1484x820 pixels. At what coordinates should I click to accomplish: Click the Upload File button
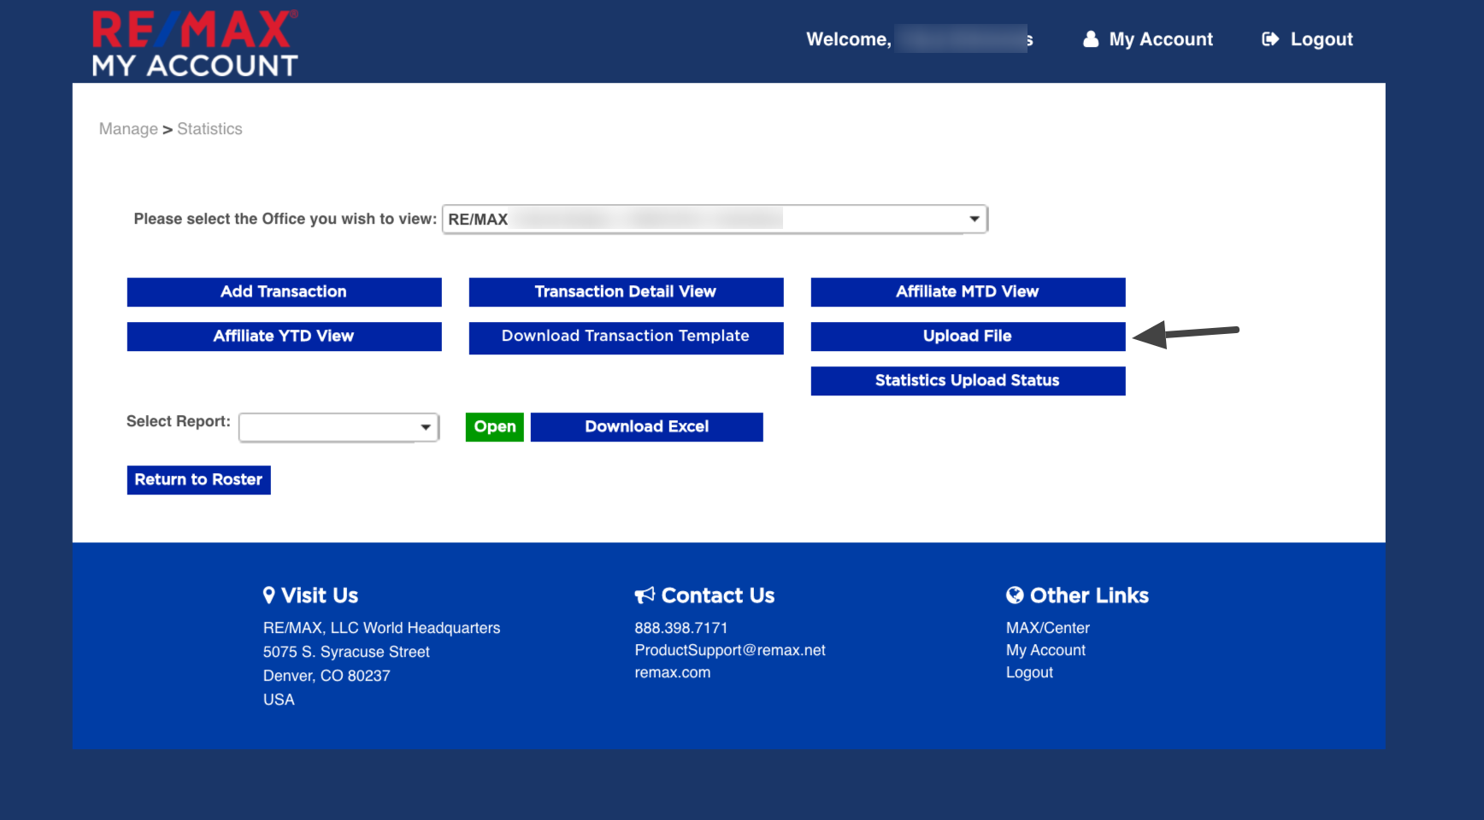coord(969,337)
